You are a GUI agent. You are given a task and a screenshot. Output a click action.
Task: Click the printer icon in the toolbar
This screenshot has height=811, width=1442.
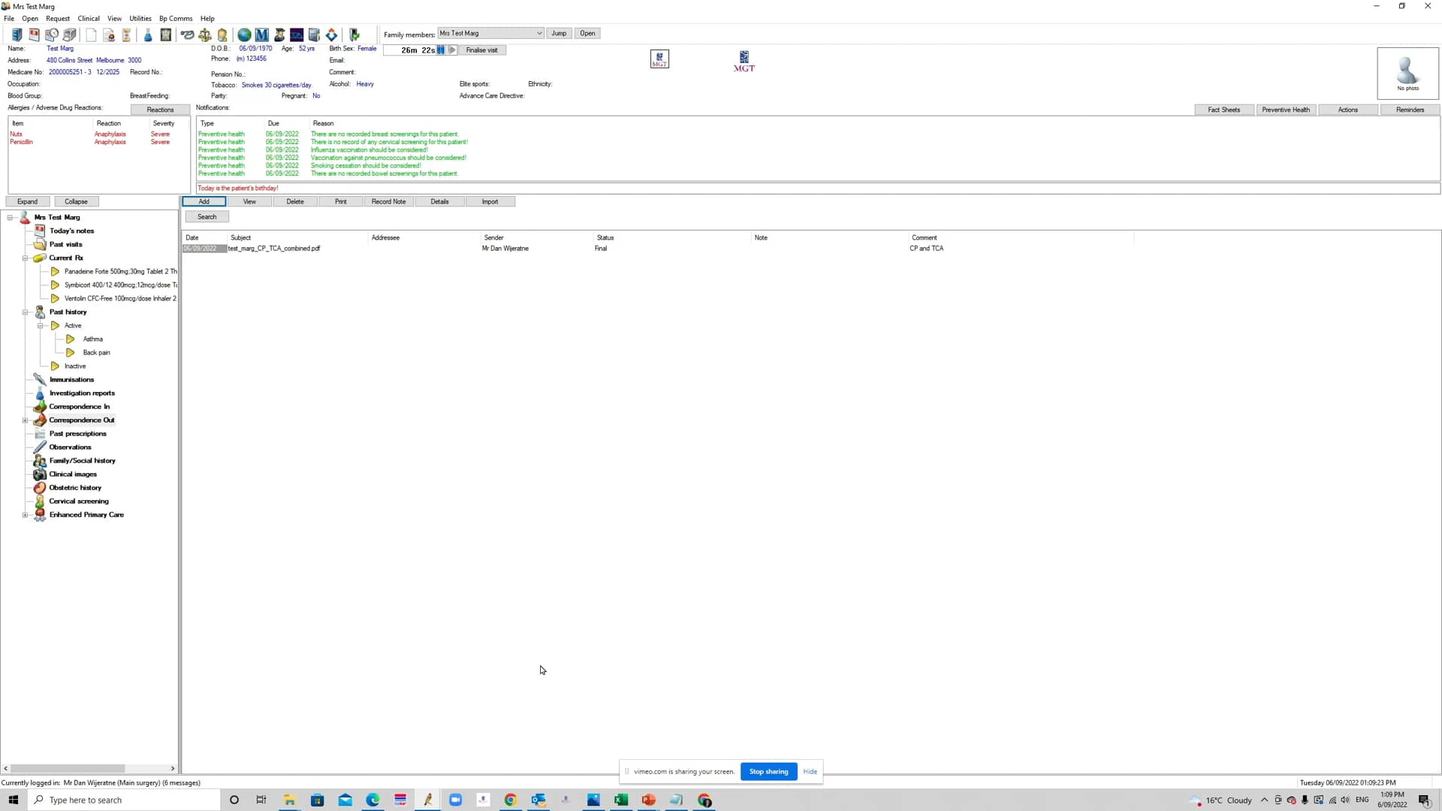[69, 35]
